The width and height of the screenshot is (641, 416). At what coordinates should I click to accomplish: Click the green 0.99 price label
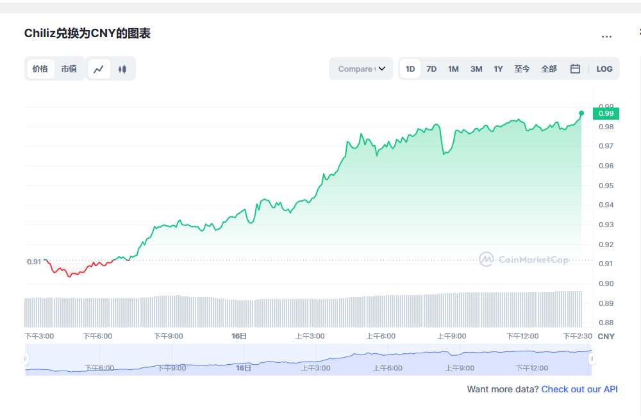point(606,113)
